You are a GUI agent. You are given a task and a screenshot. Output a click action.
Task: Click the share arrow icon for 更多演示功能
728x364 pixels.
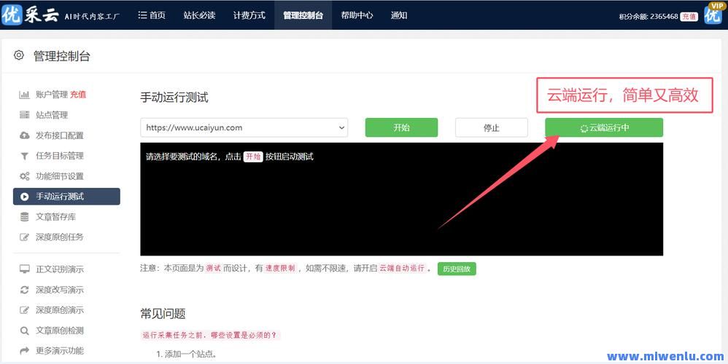(24, 351)
